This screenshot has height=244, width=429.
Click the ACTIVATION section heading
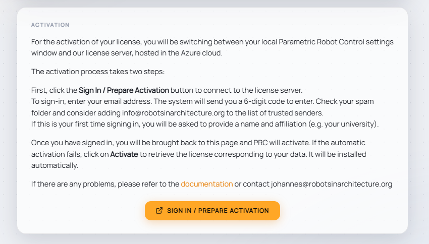(50, 25)
